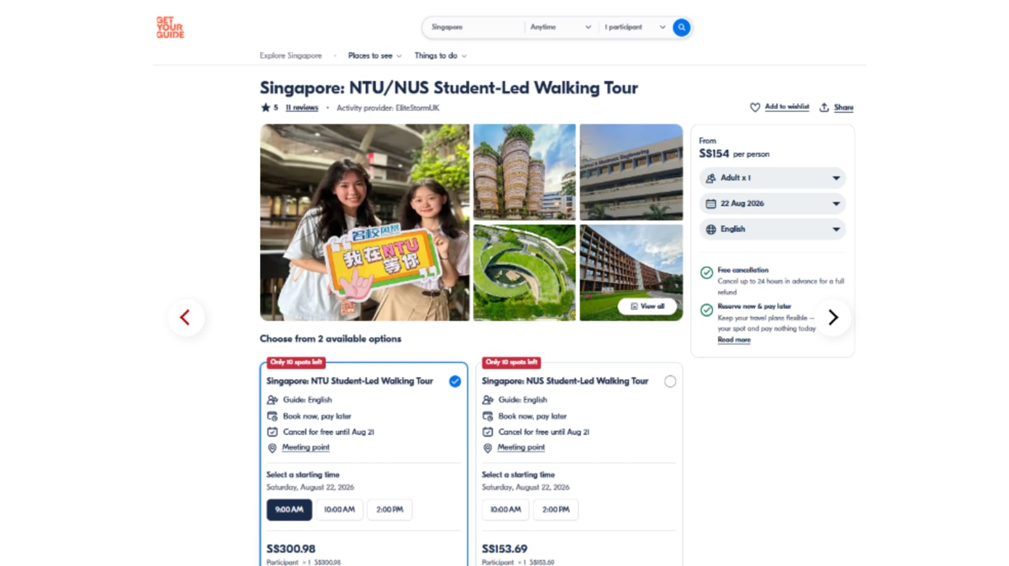The width and height of the screenshot is (1009, 566).
Task: Open the Explore Singapore breadcrumb
Action: [x=290, y=56]
